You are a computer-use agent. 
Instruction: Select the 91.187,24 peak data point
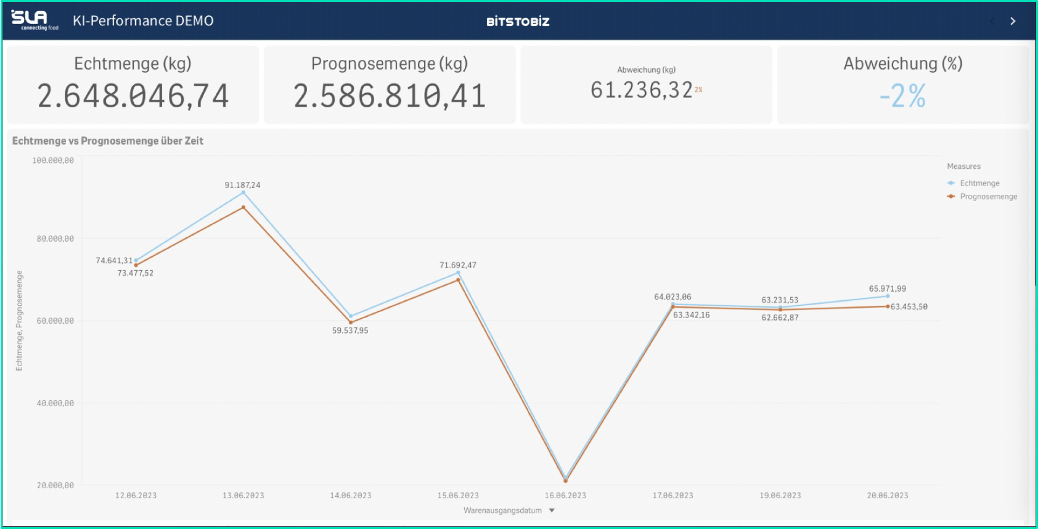click(243, 192)
